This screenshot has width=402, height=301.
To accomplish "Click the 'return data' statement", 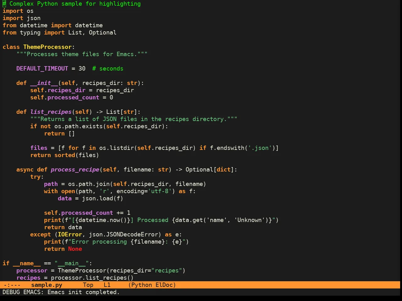I will pos(63,227).
